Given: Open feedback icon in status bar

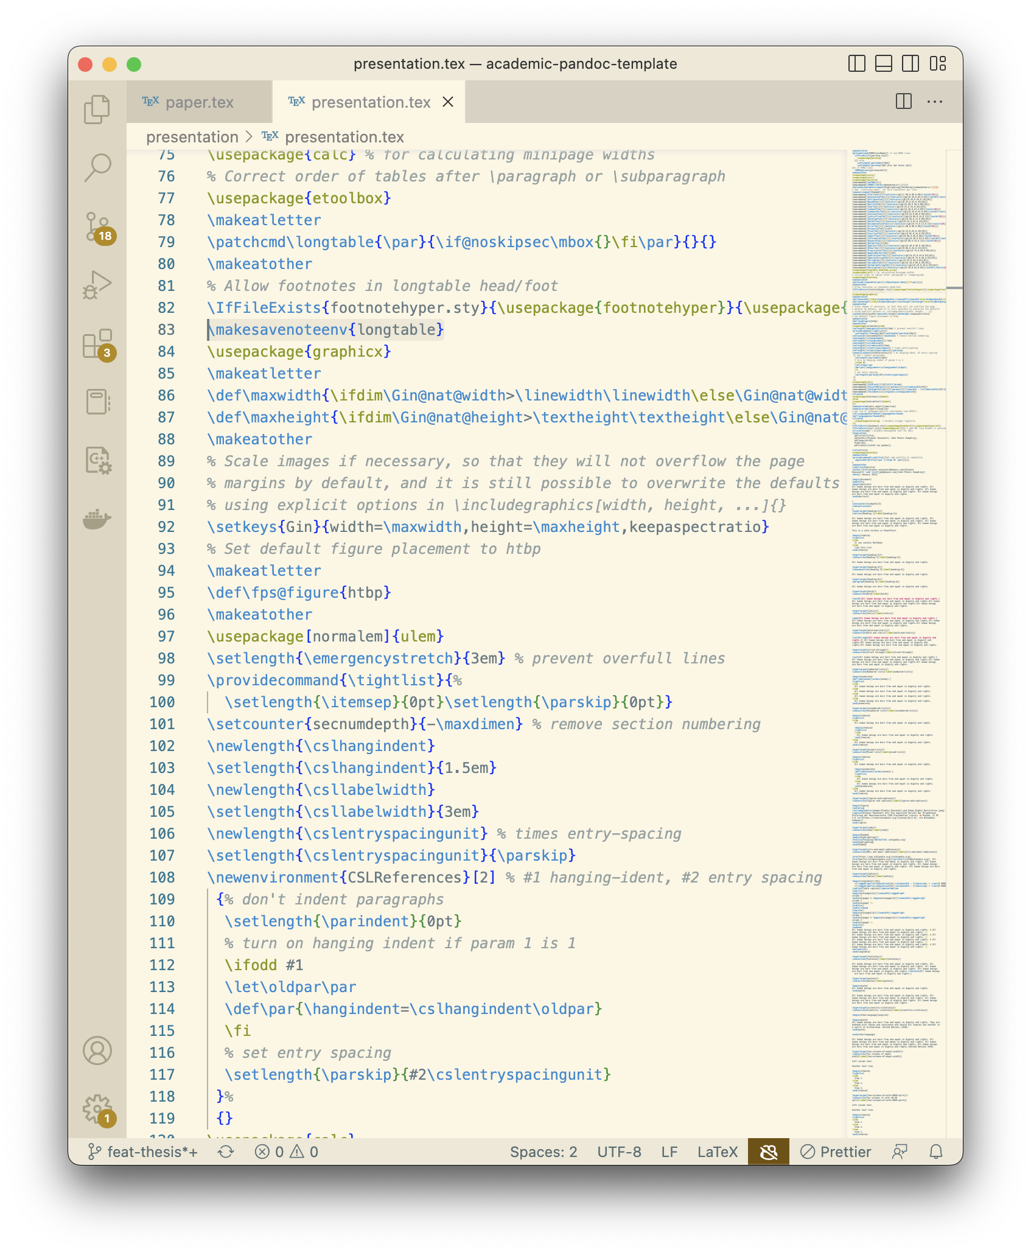Looking at the screenshot, I should (x=900, y=1152).
